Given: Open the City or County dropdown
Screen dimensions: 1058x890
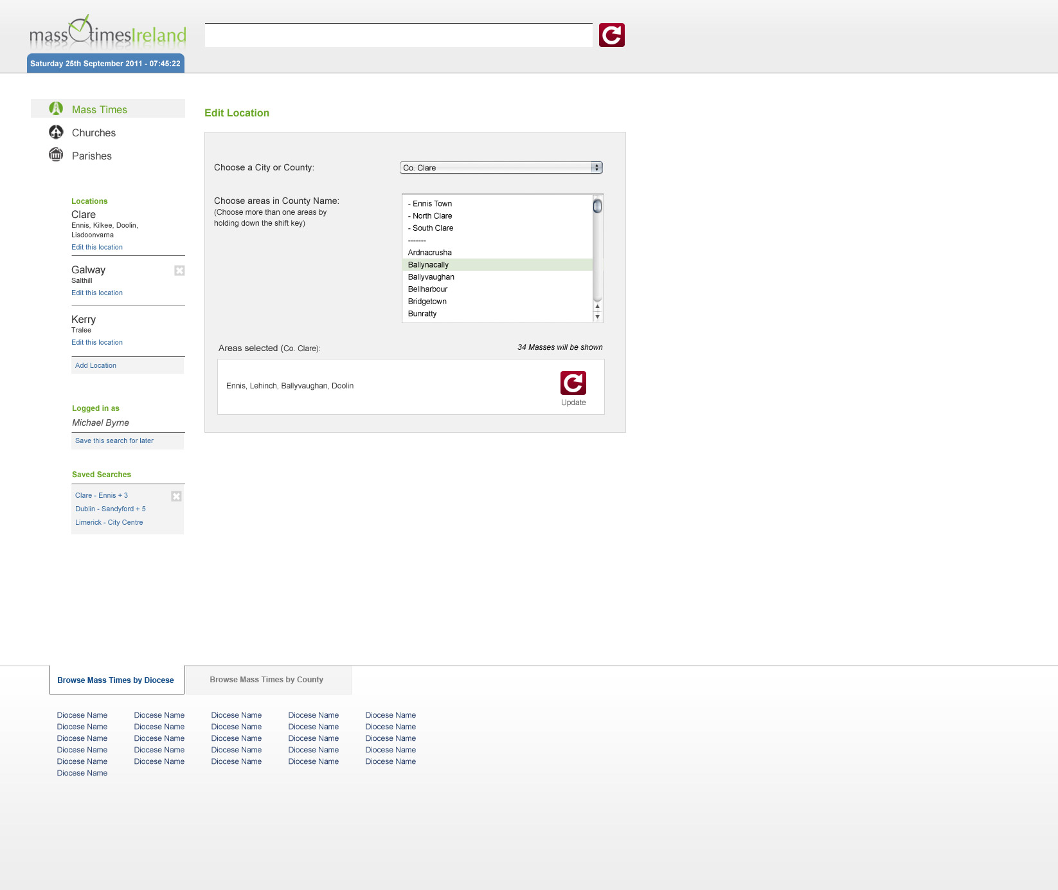Looking at the screenshot, I should coord(501,168).
